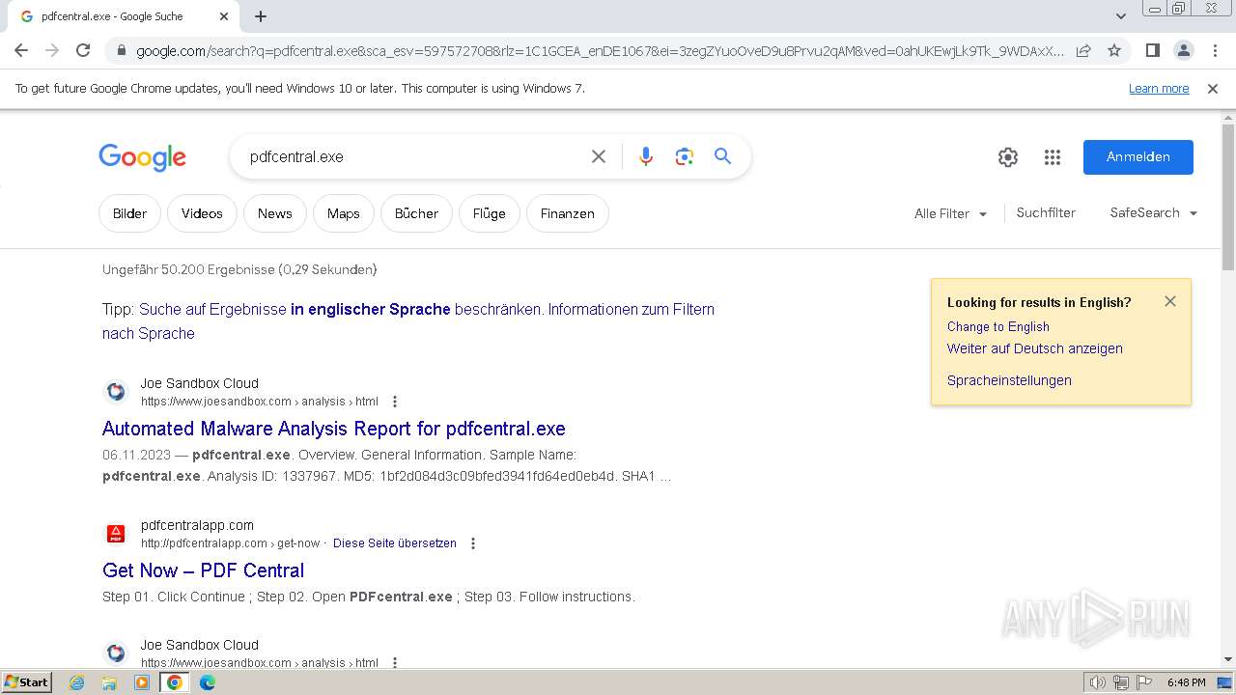Select the Maps filter
Viewport: 1236px width, 695px height.
(x=344, y=213)
